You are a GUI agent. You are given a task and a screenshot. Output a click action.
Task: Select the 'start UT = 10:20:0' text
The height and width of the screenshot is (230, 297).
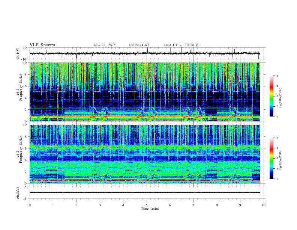coord(181,45)
